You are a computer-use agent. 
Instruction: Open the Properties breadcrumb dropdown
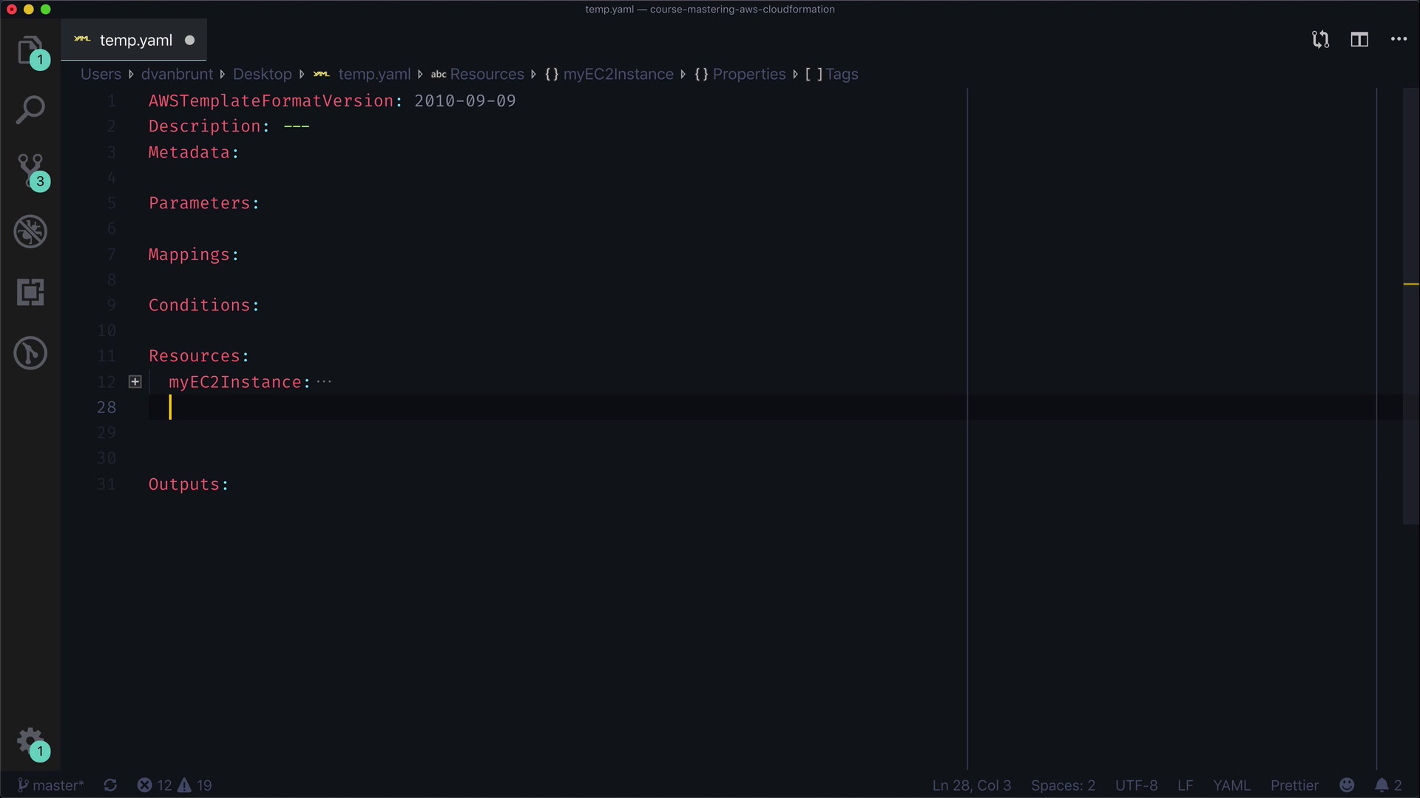coord(748,74)
